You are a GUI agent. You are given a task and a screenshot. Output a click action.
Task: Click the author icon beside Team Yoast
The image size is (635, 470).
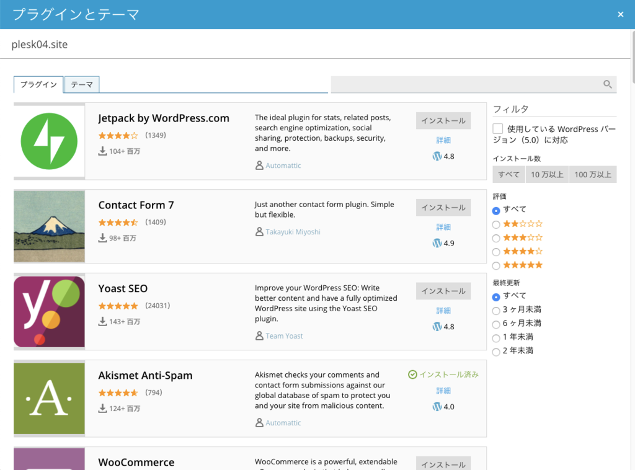pos(259,335)
